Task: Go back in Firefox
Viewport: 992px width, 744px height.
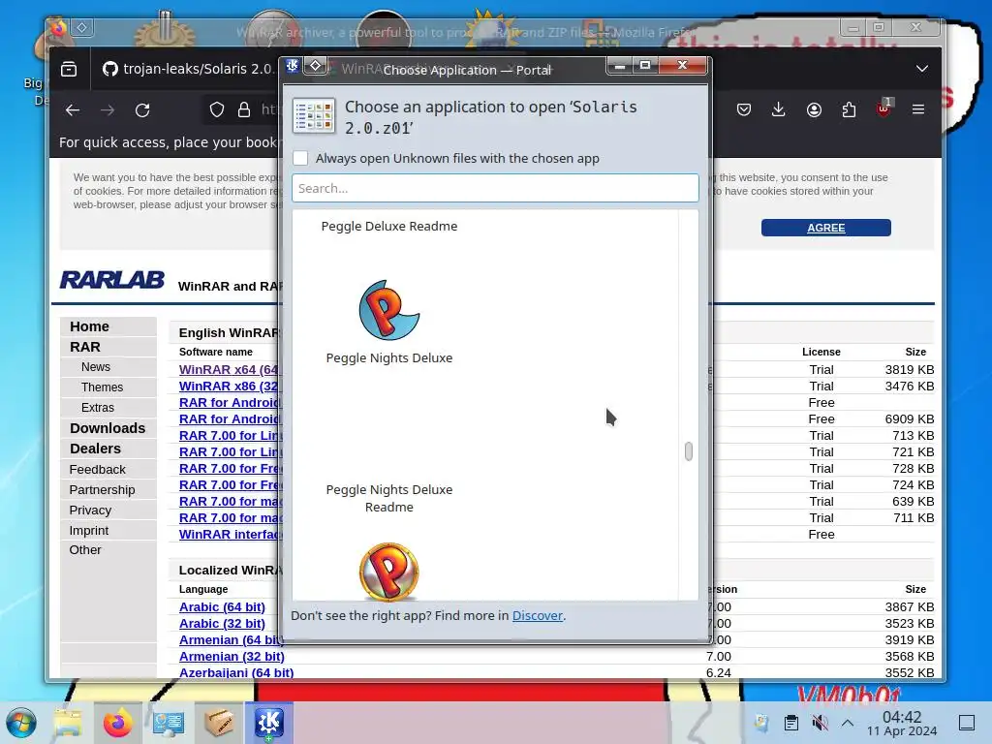Action: (73, 110)
